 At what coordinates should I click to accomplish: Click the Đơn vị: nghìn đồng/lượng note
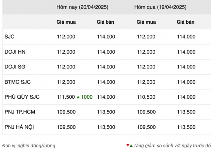pyautogui.click(x=29, y=146)
